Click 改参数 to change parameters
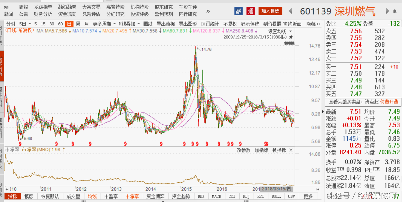The height and width of the screenshot is (202, 402). [x=243, y=150]
